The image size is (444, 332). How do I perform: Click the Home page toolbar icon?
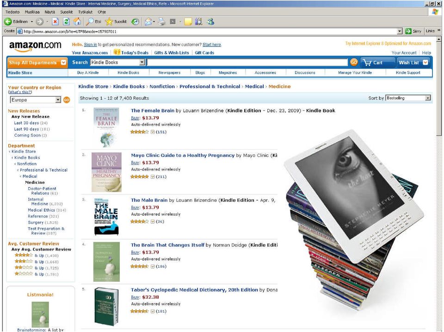[x=77, y=22]
